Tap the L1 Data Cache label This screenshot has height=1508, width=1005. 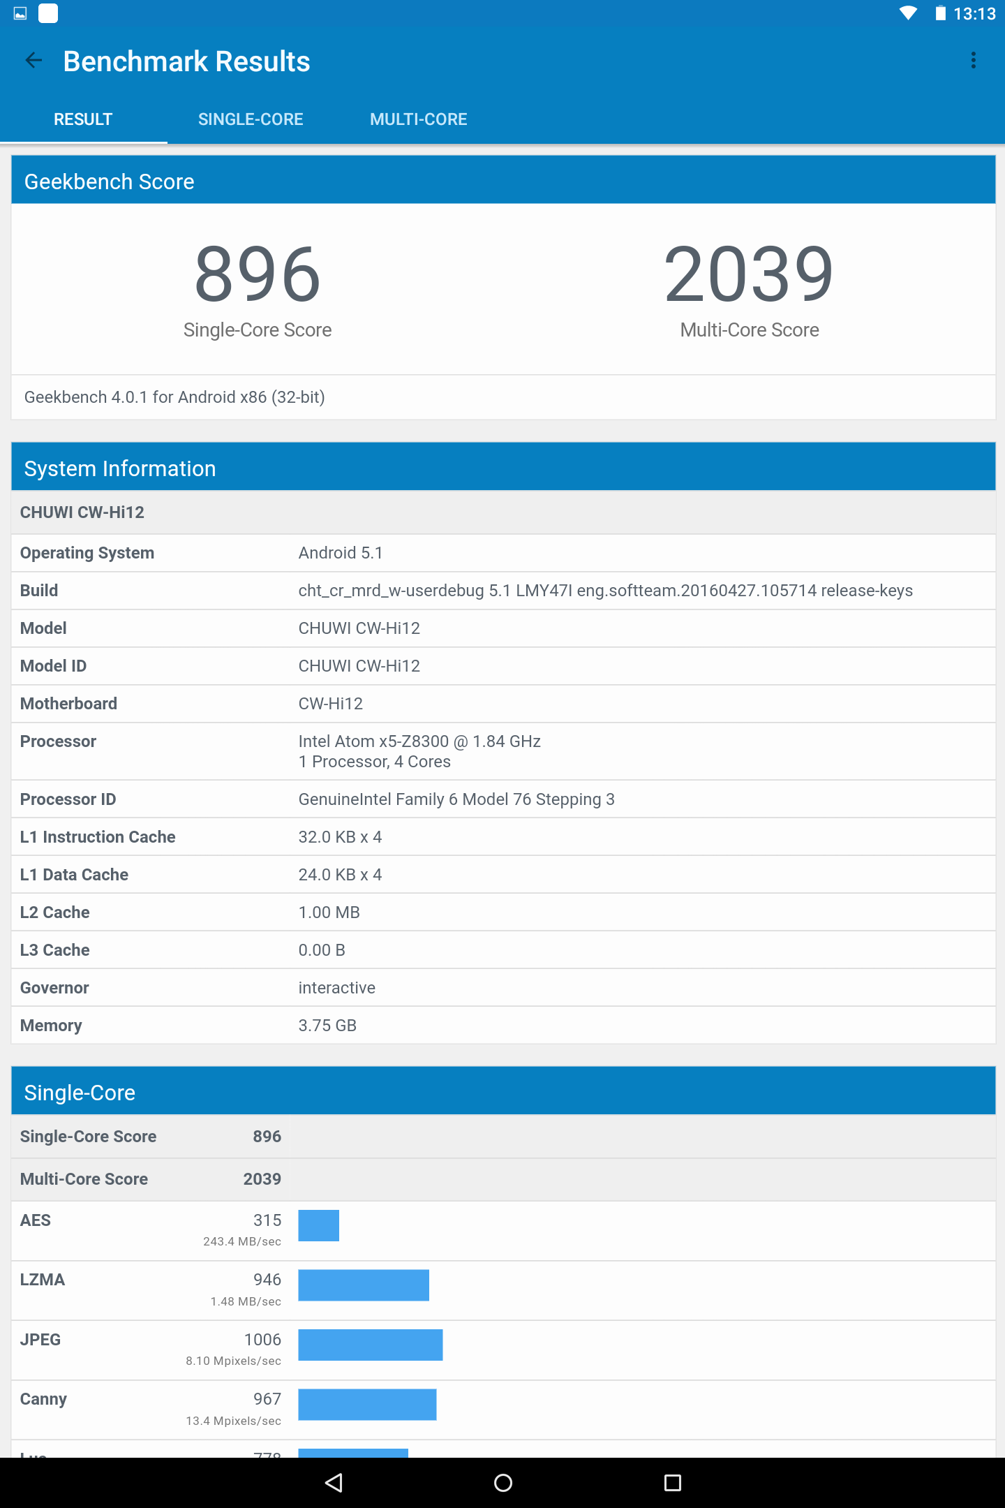coord(74,875)
